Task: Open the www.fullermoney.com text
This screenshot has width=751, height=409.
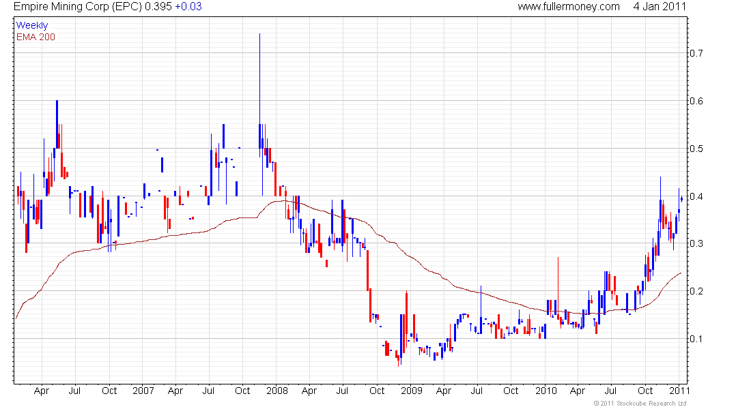Action: point(569,7)
